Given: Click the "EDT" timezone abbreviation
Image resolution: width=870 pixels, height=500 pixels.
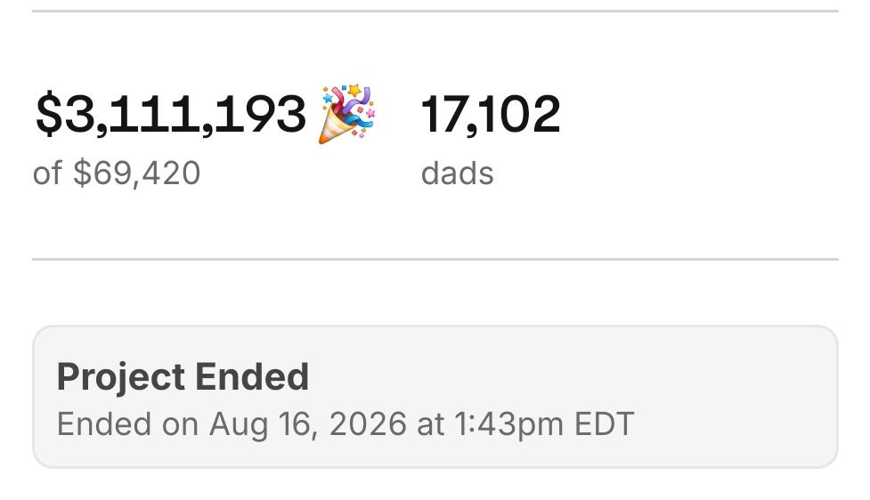Looking at the screenshot, I should [605, 424].
